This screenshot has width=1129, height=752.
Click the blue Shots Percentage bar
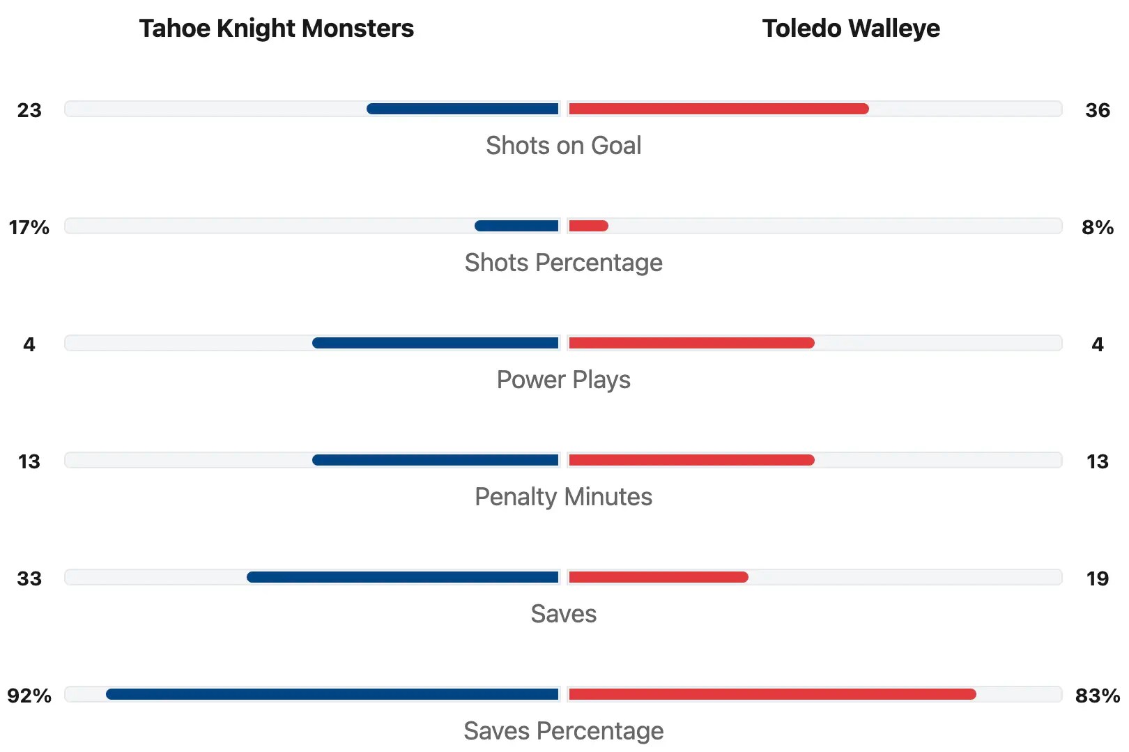tap(516, 226)
